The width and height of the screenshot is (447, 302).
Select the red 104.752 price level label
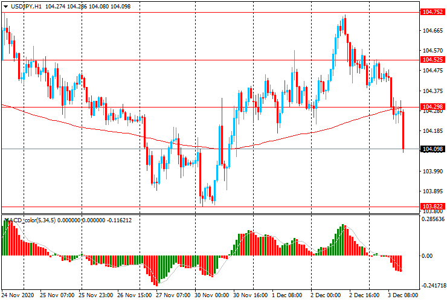pos(433,12)
